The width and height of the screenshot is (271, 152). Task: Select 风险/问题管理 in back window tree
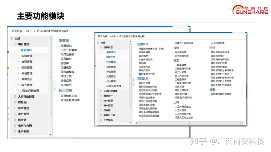point(30,91)
